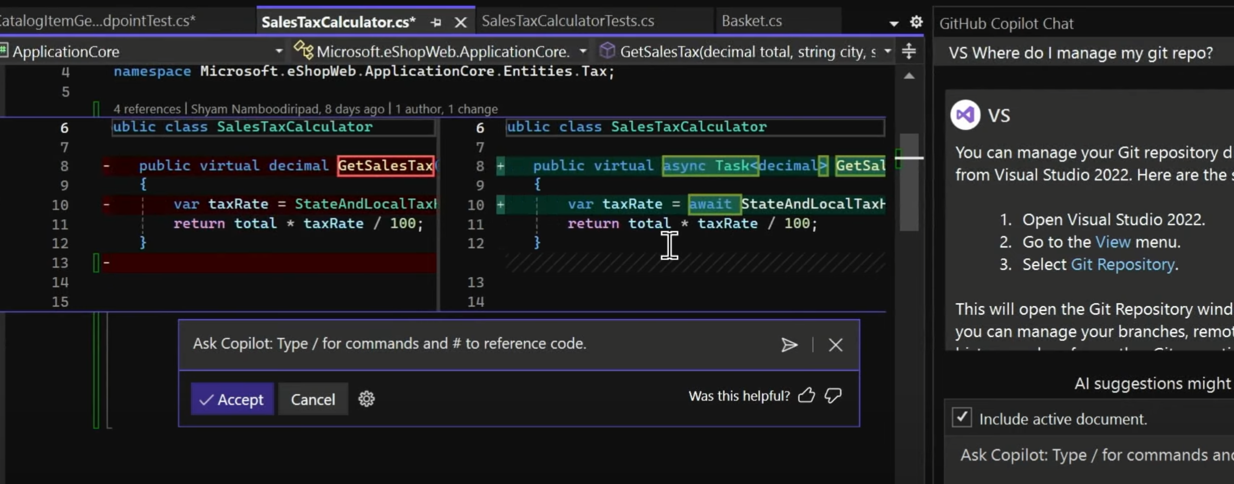Image resolution: width=1234 pixels, height=484 pixels.
Task: Click the VS logo avatar in chat
Action: pyautogui.click(x=965, y=115)
